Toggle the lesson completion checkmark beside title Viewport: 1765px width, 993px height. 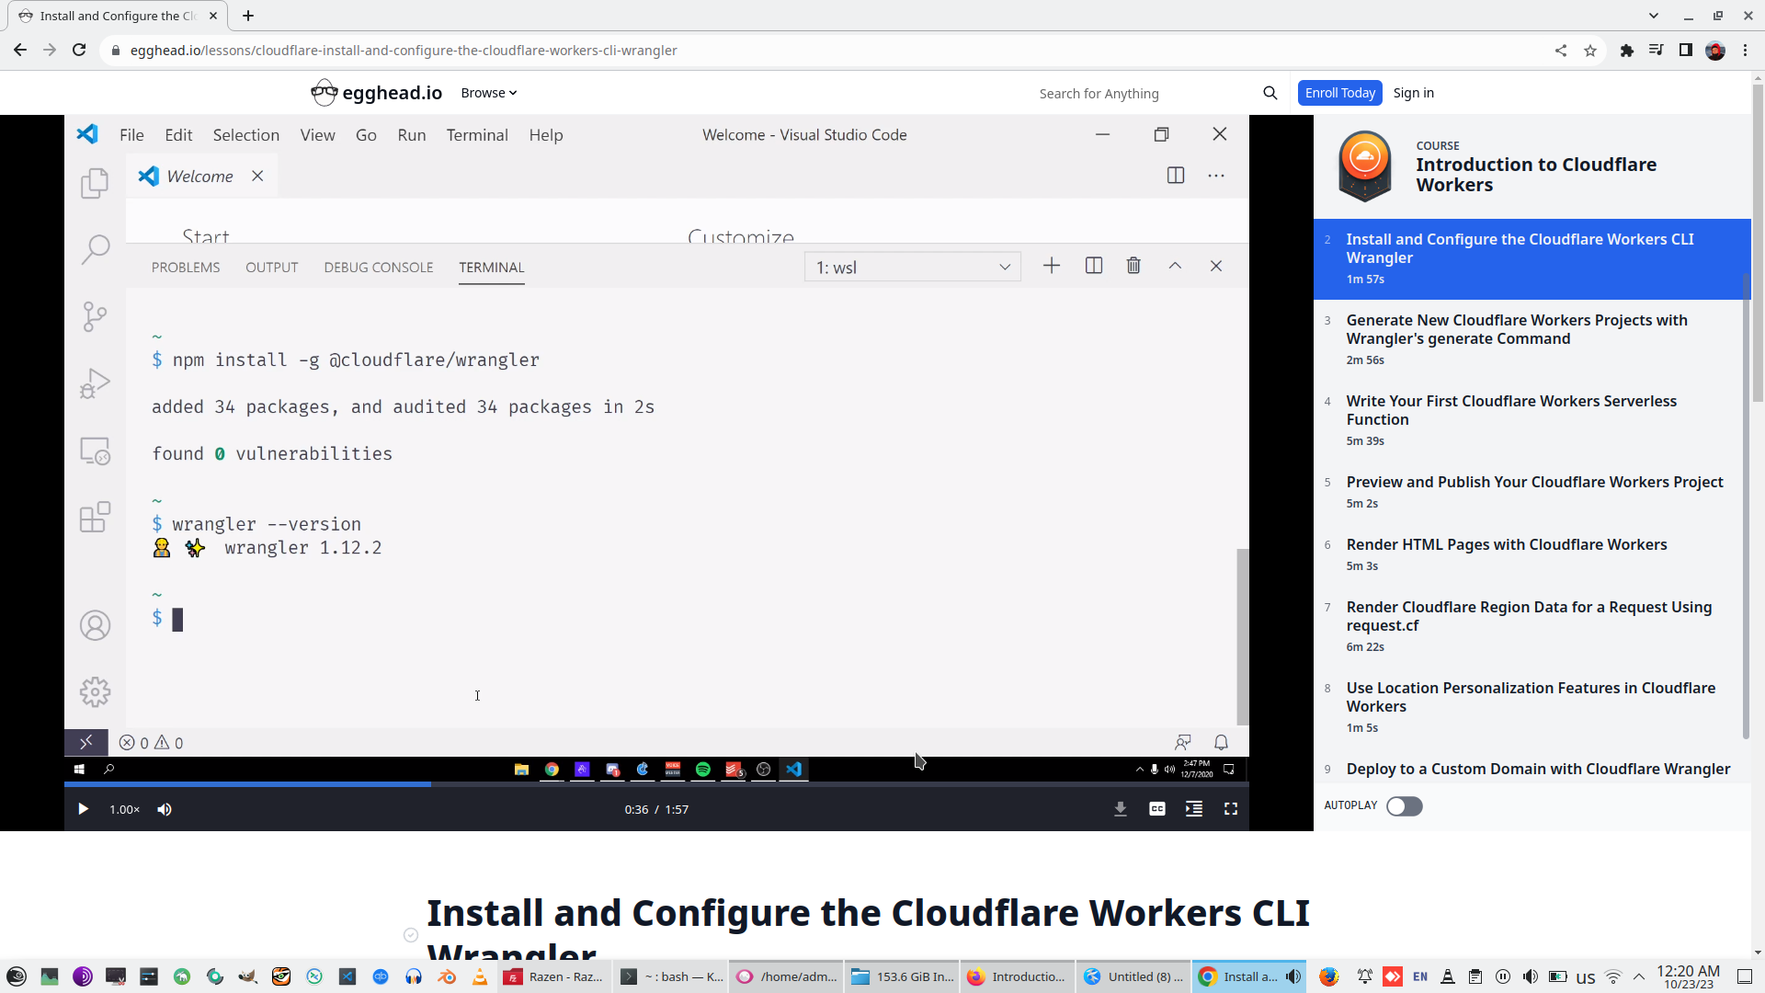pos(411,935)
